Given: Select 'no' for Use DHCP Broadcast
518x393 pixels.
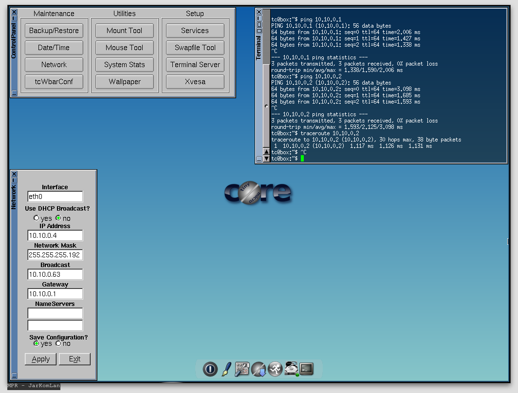Looking at the screenshot, I should point(58,218).
